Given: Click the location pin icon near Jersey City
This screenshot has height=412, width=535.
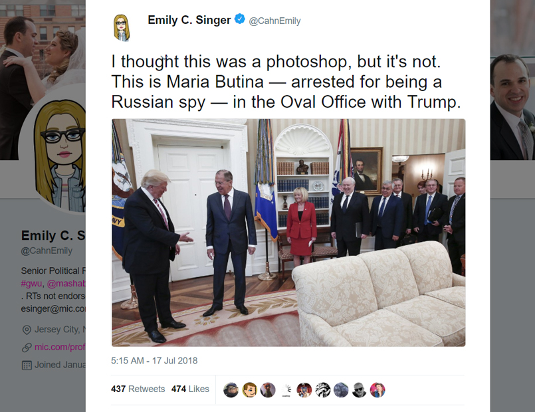Looking at the screenshot, I should tap(27, 330).
